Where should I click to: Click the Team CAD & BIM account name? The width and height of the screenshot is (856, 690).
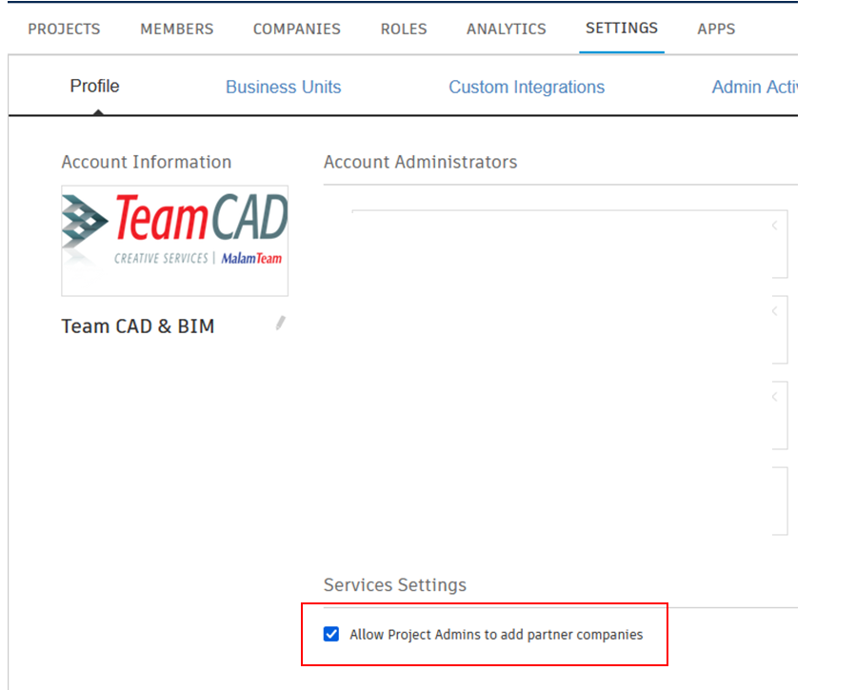click(137, 326)
